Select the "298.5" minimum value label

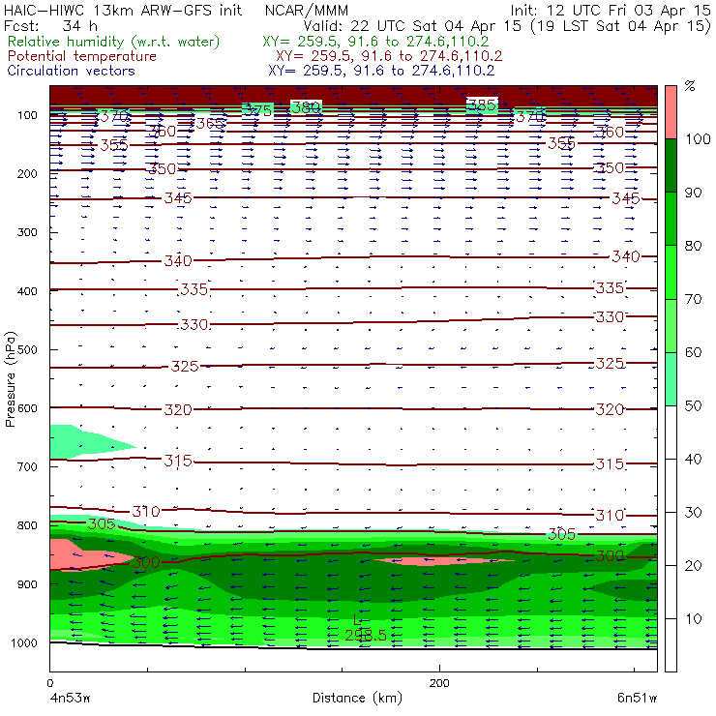click(x=366, y=635)
